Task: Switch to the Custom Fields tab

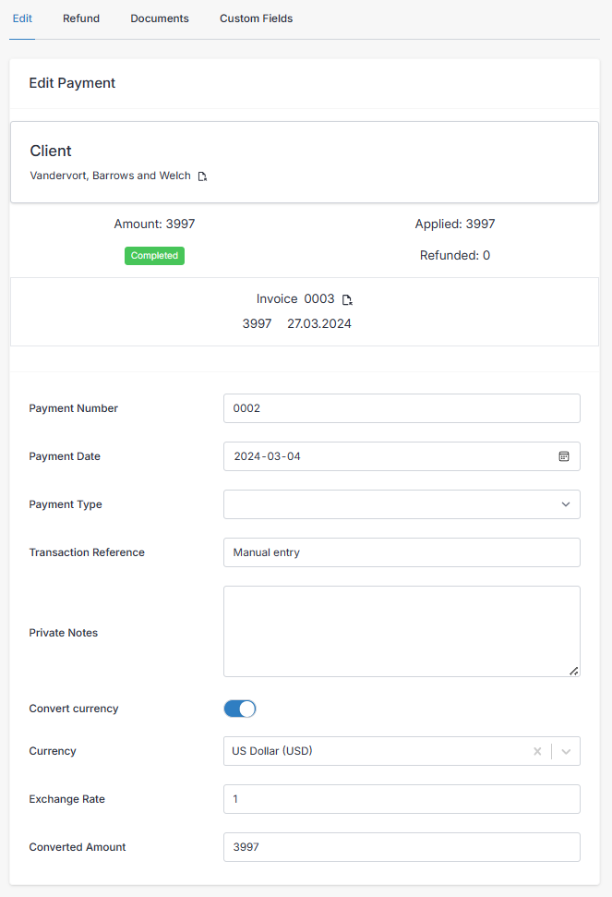Action: click(x=256, y=18)
